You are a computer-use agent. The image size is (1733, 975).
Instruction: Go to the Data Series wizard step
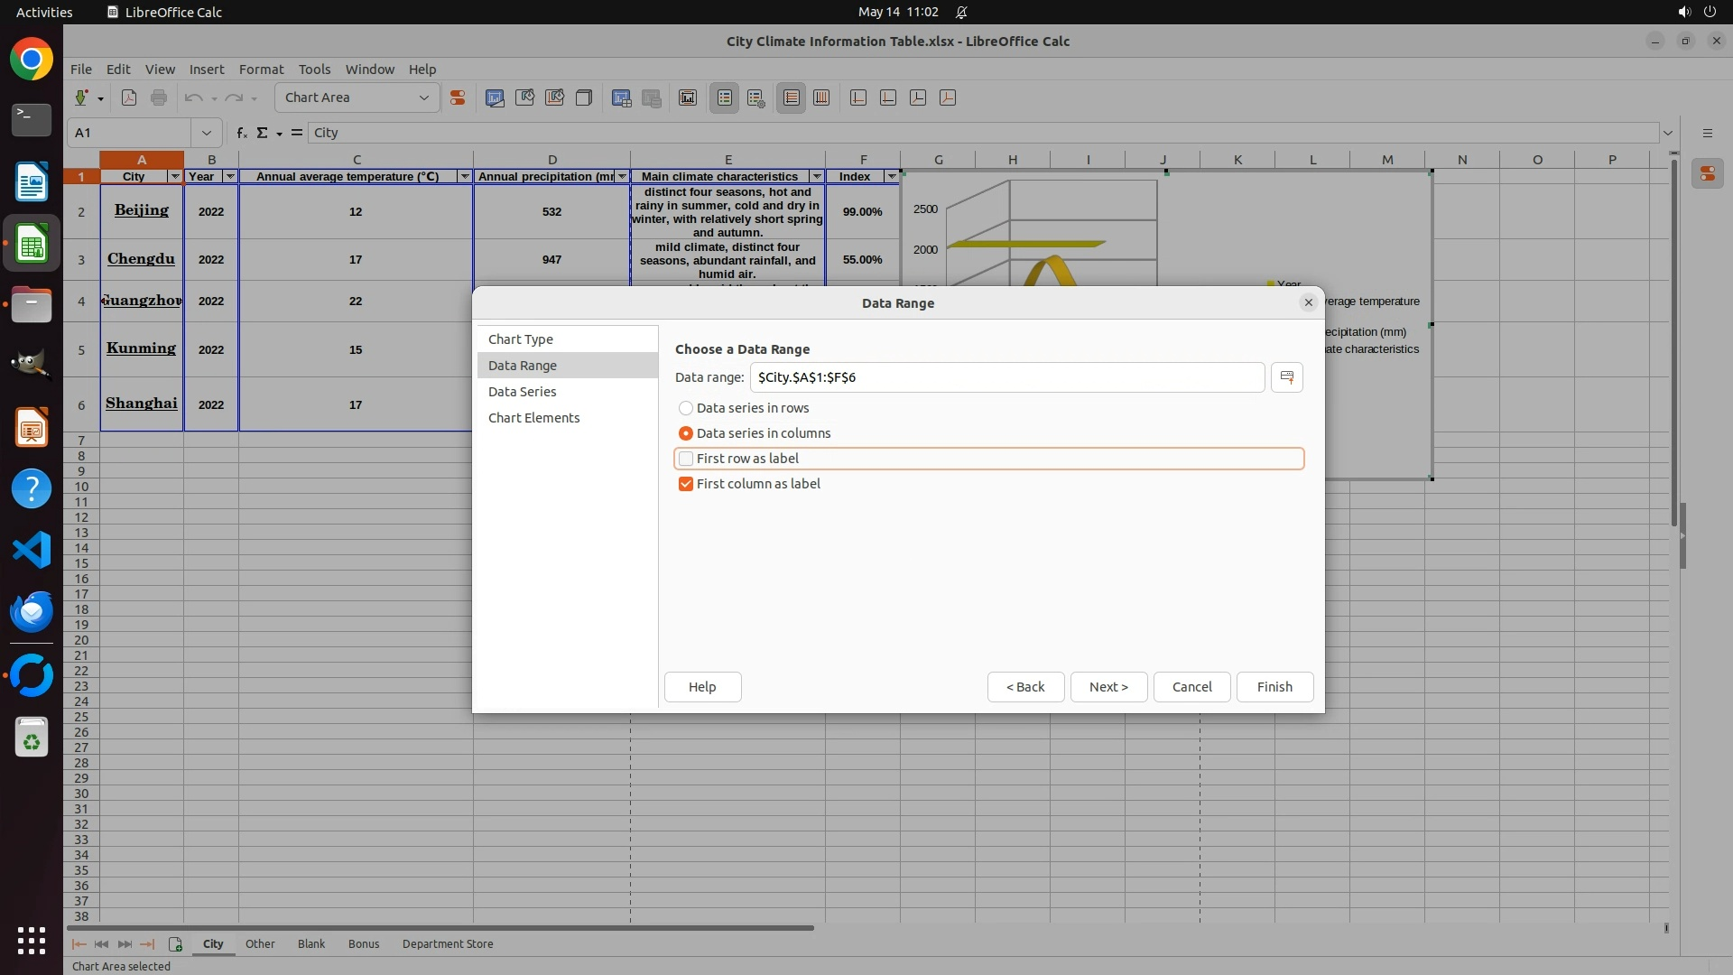pos(522,392)
